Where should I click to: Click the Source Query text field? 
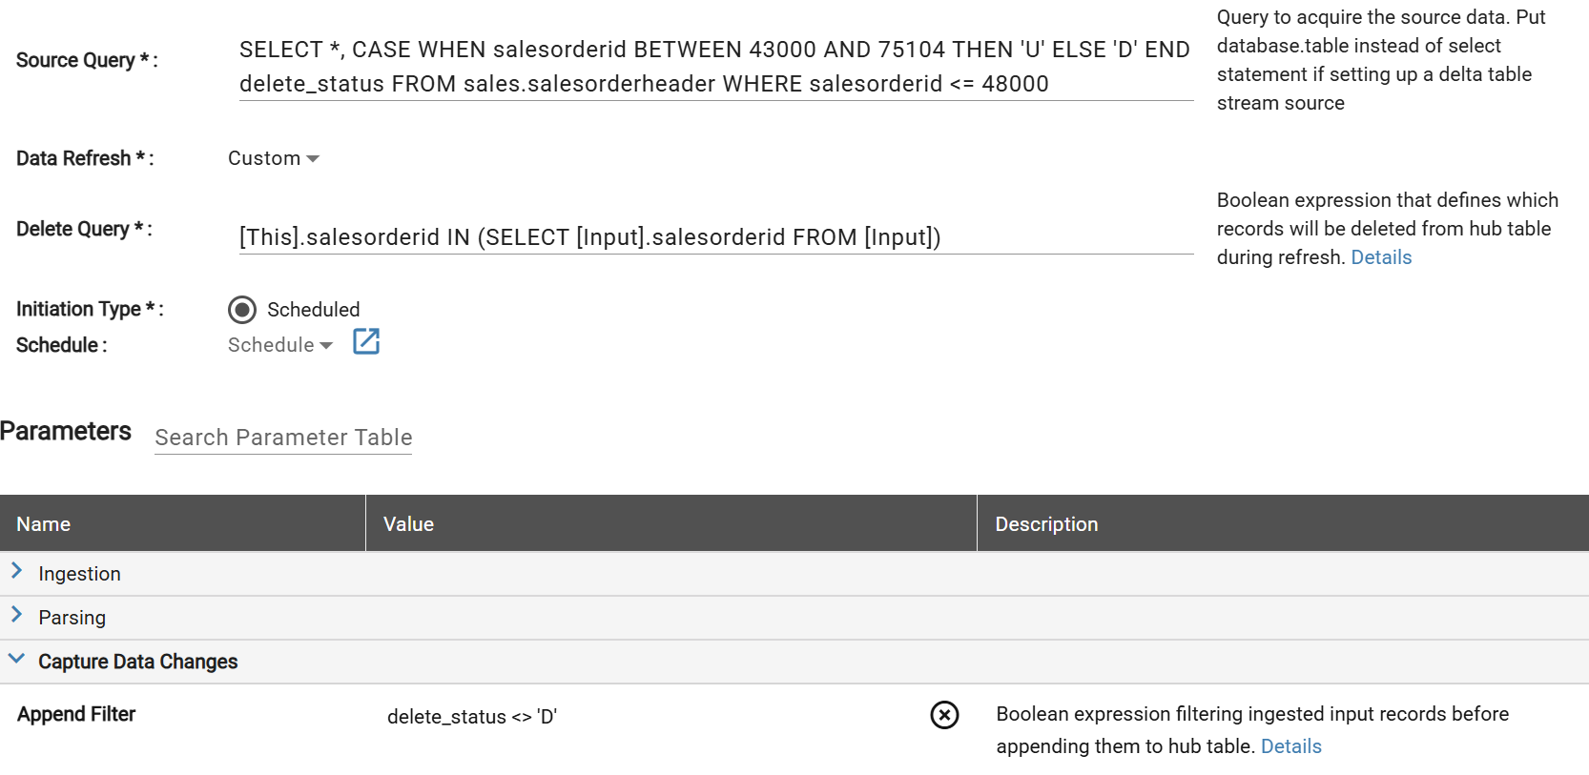click(715, 67)
